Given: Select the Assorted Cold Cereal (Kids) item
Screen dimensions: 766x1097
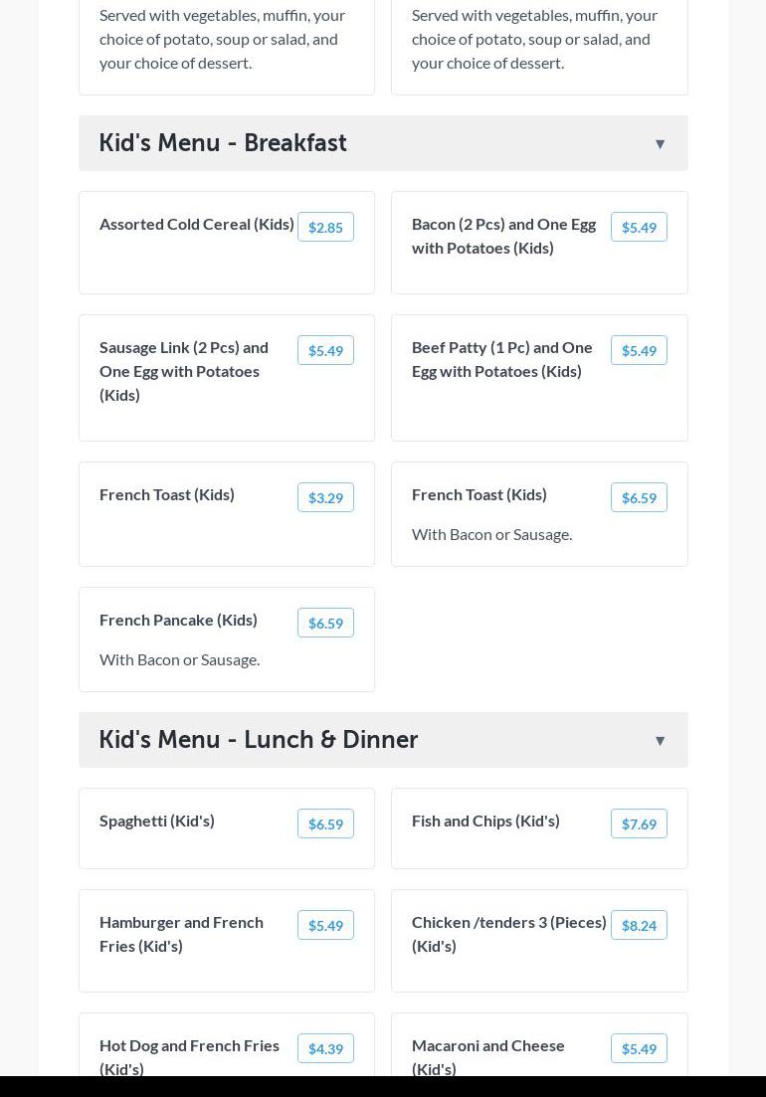Looking at the screenshot, I should pos(197,224).
